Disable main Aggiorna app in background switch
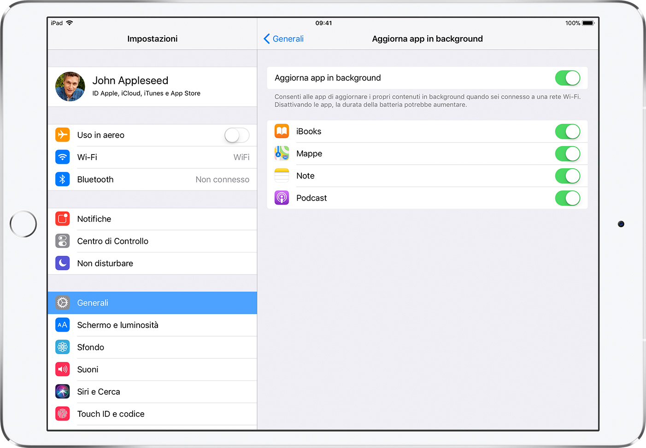 pyautogui.click(x=568, y=78)
